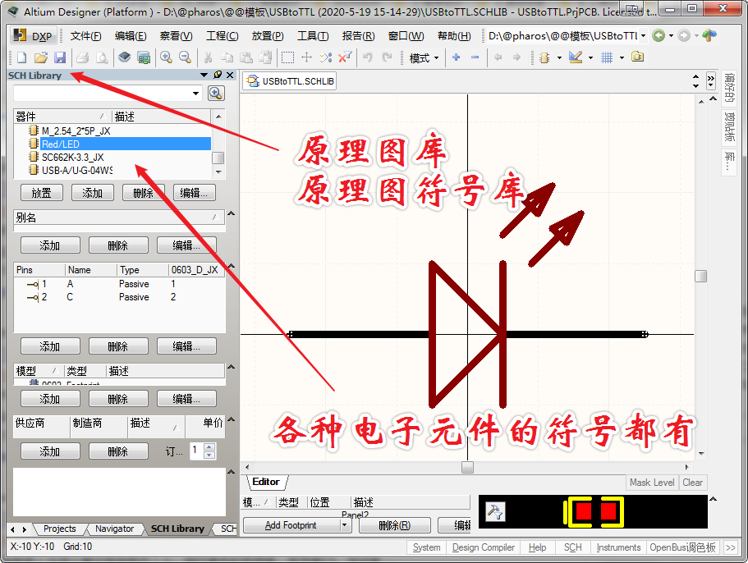The image size is (748, 563).
Task: Select the move objects crosshair tool
Action: point(307,57)
